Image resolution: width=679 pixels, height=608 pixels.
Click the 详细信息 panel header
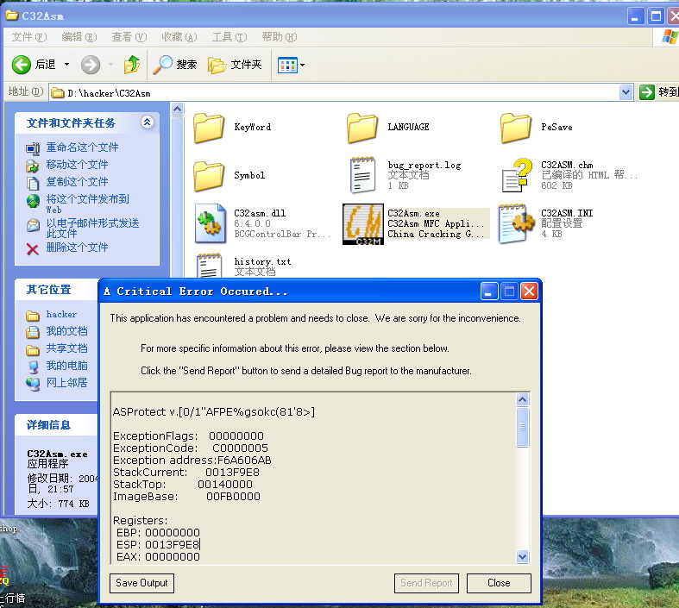[x=56, y=425]
